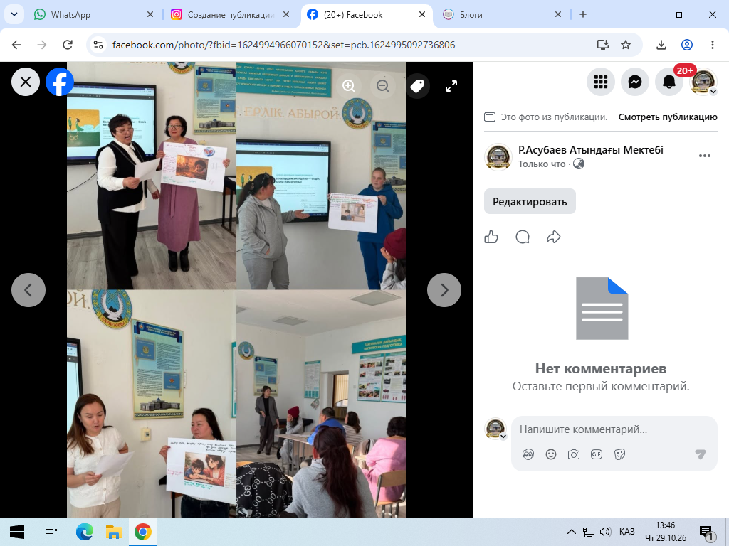Open the Facebook menu grid icon
The image size is (729, 546).
coord(601,82)
